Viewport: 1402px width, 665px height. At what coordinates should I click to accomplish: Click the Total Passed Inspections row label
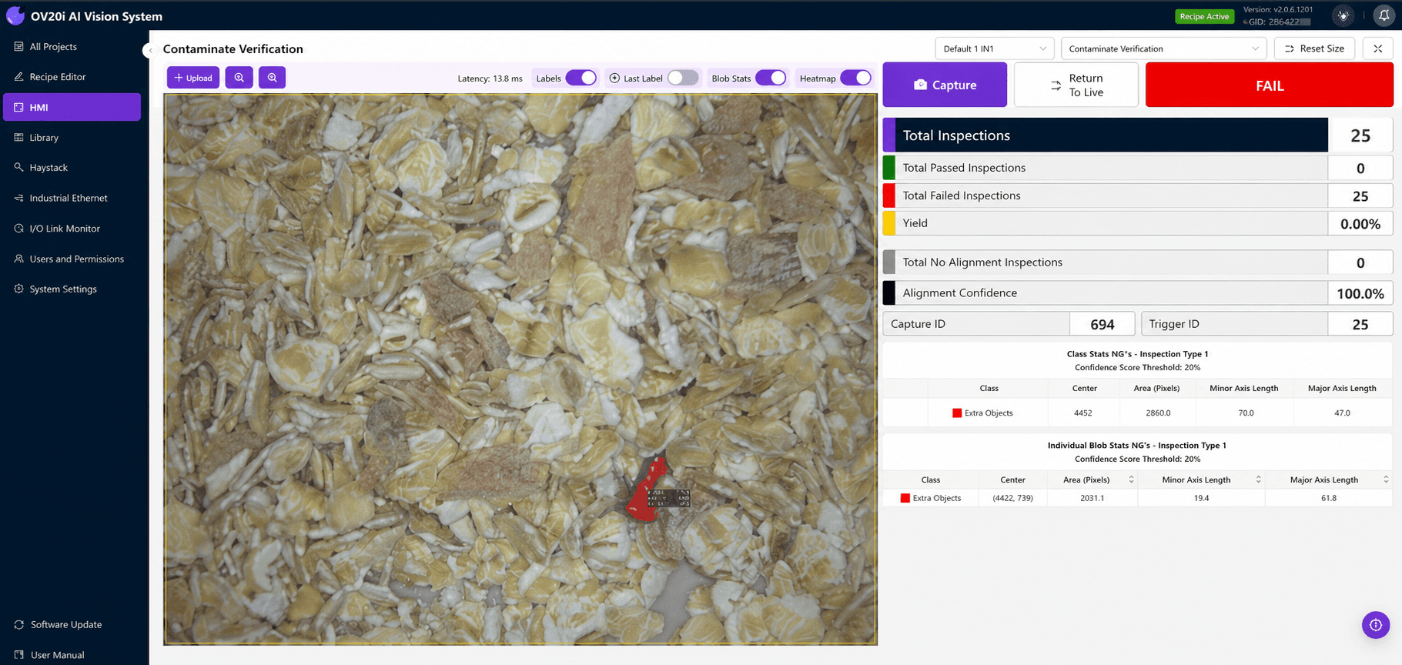[964, 168]
